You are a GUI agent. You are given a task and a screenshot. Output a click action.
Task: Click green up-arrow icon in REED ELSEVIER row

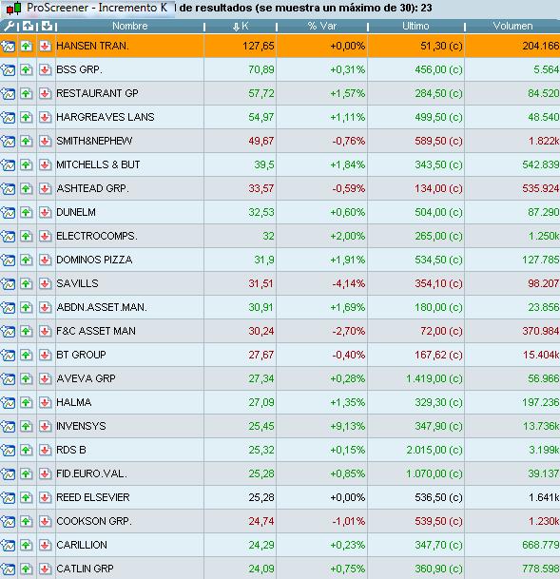pos(27,497)
